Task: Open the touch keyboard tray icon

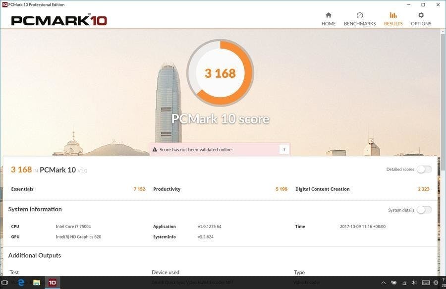Action: click(426, 283)
